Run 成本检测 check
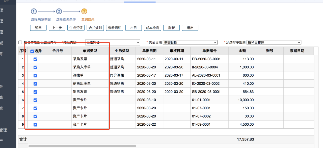 pos(152,28)
